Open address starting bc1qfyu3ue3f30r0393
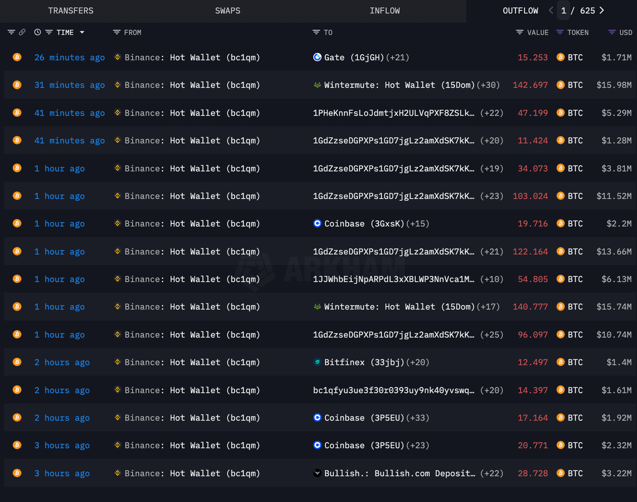637x502 pixels. 394,390
